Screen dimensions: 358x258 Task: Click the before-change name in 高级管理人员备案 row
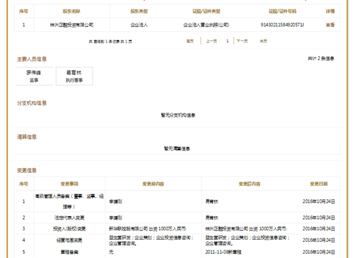116,201
